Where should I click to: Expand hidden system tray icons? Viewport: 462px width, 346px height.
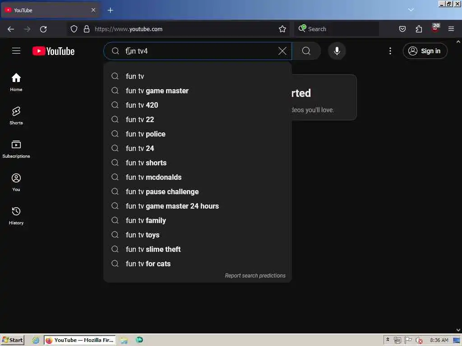point(388,340)
